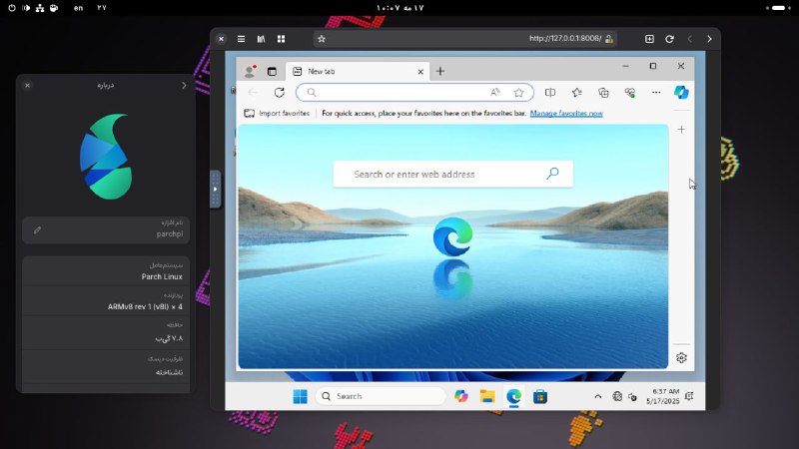799x449 pixels.
Task: Toggle Read aloud icon in Edge address bar
Action: [494, 93]
